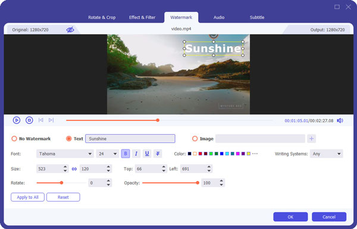357x229 pixels.
Task: Stop the video playback
Action: [29, 120]
